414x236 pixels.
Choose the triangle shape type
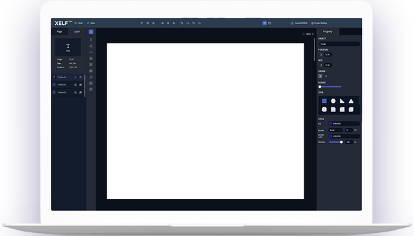(x=351, y=101)
